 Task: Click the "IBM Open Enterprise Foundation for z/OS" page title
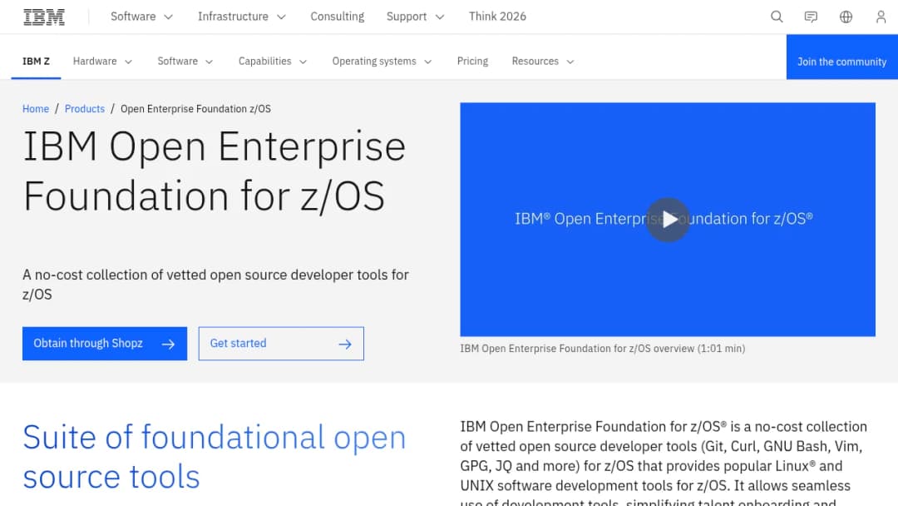(215, 171)
